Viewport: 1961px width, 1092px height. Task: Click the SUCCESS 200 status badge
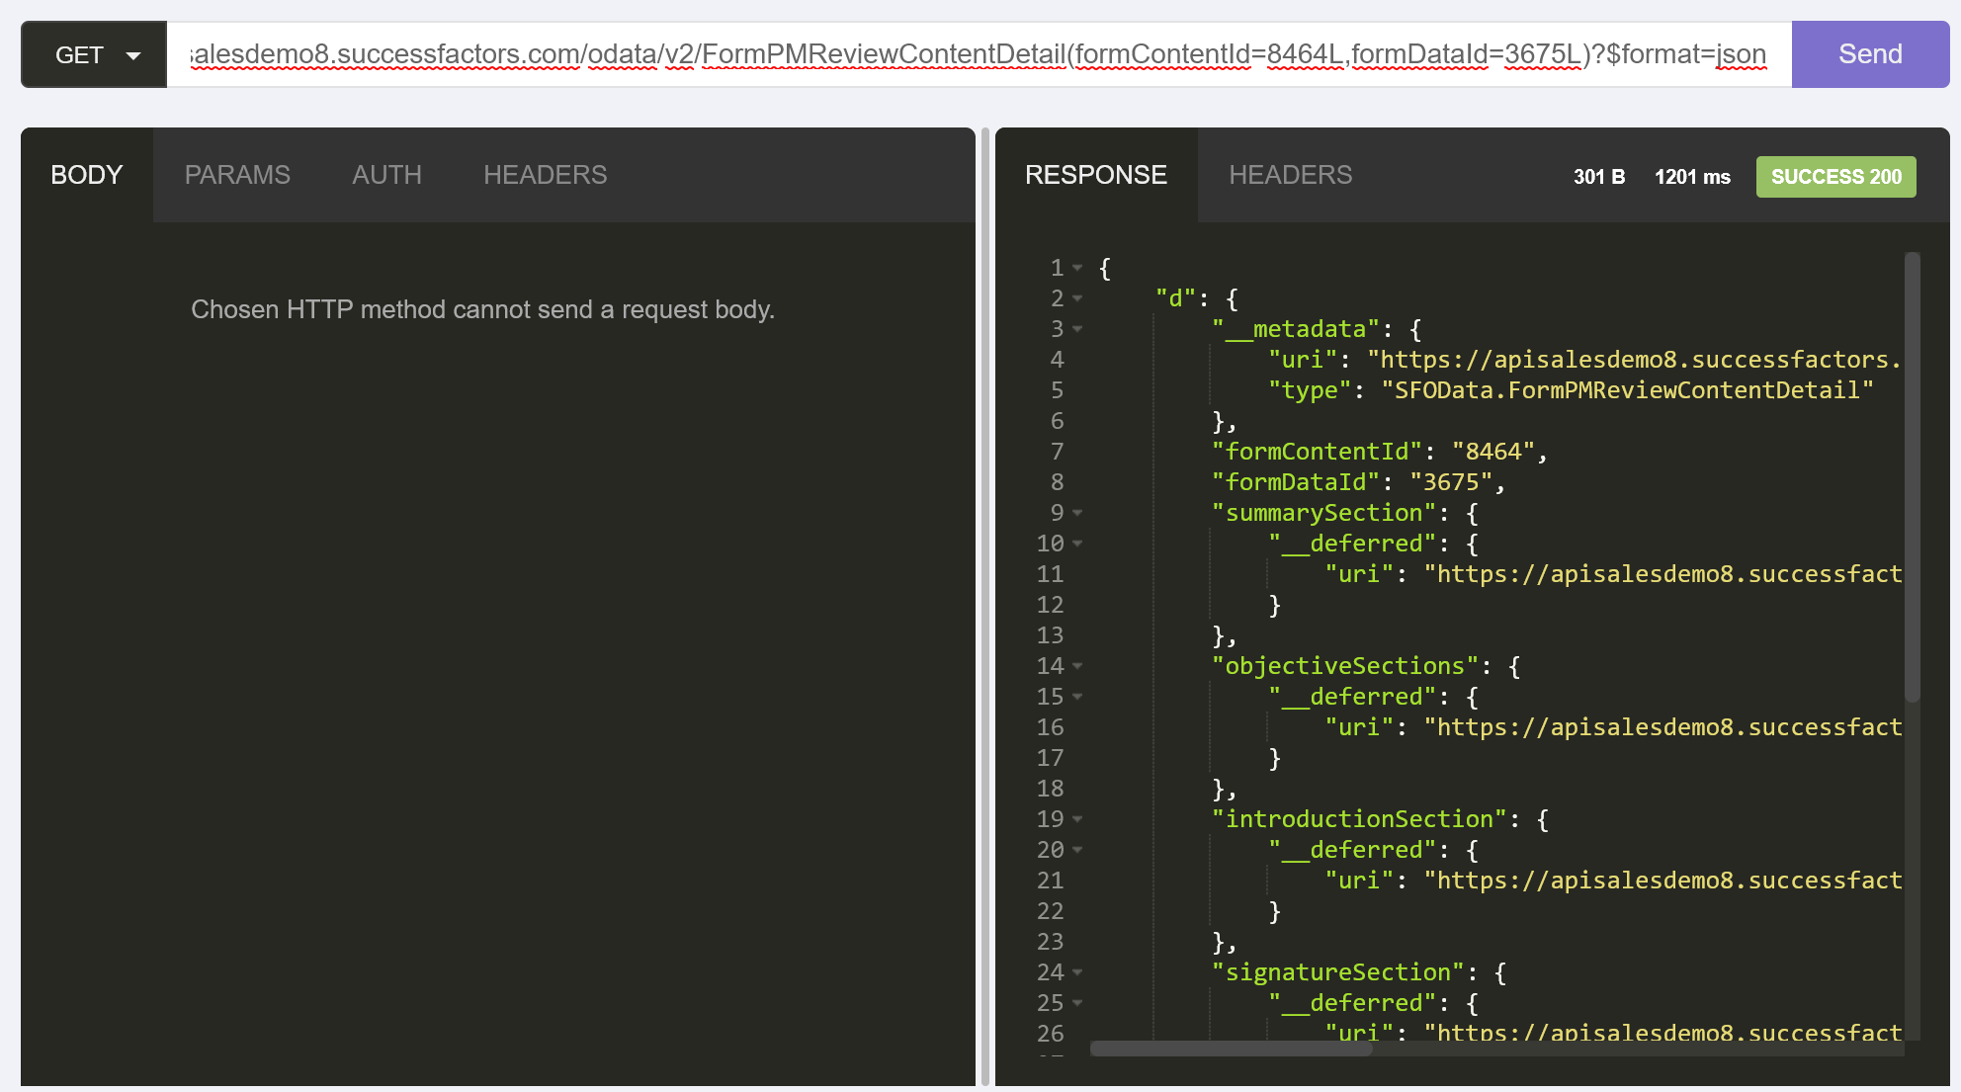1835,177
